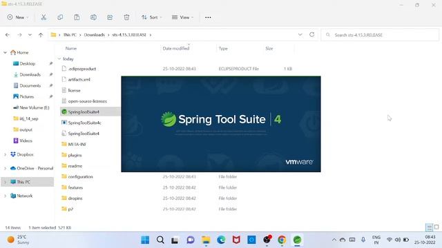Select the features folder
Image resolution: width=442 pixels, height=248 pixels.
pos(75,187)
